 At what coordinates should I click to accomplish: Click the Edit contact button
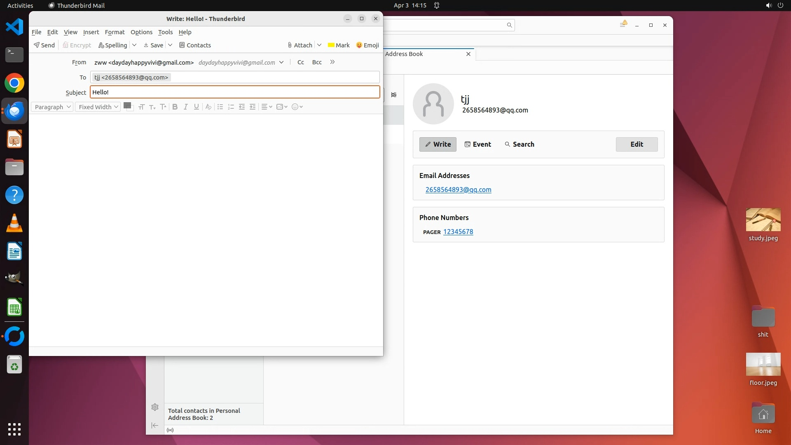(x=637, y=144)
